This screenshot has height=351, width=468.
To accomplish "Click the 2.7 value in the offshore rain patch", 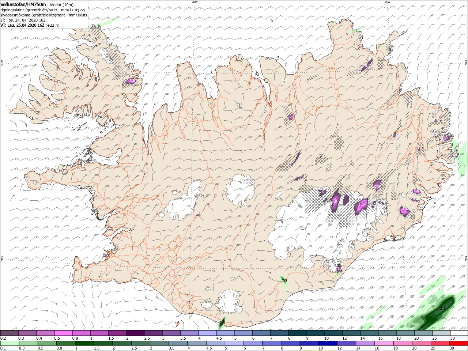I will [442, 308].
